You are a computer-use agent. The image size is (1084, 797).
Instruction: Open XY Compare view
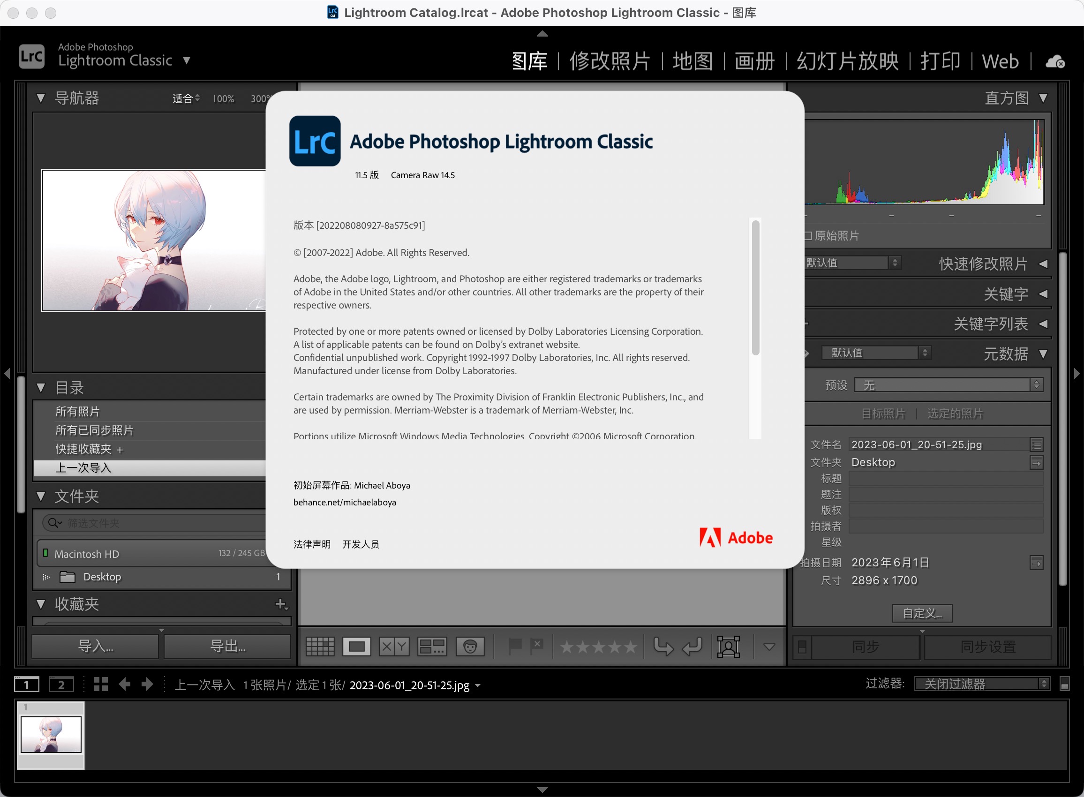(x=394, y=647)
